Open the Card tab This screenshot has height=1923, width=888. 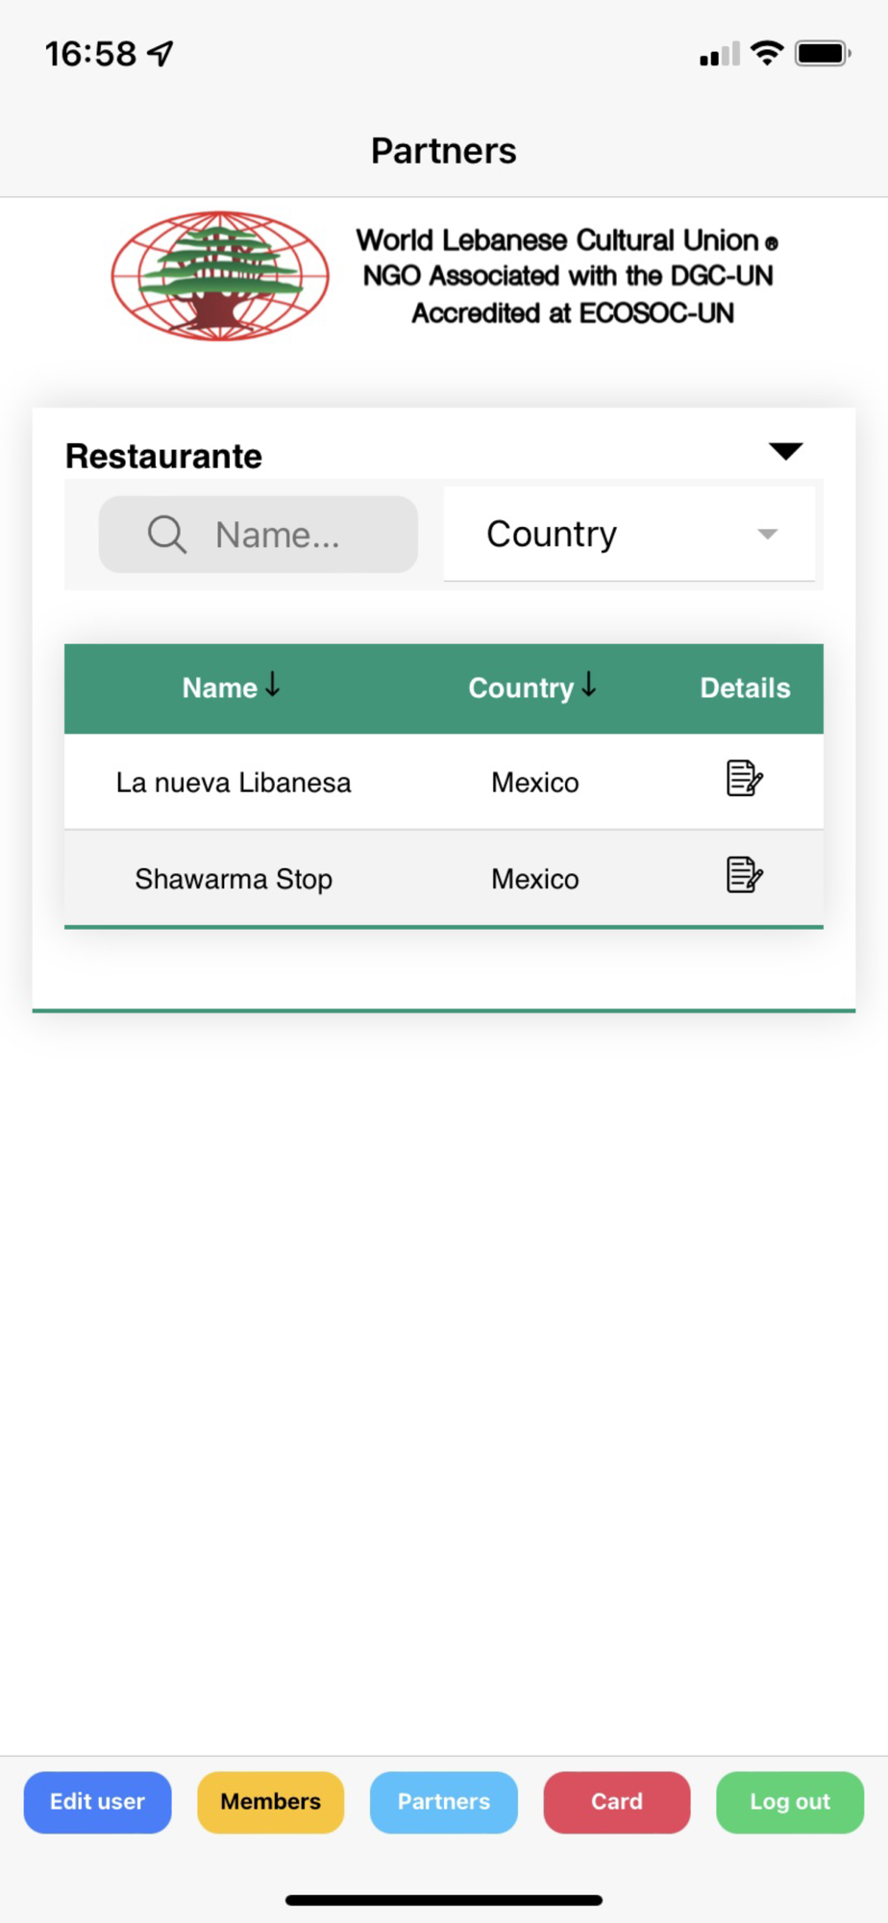pyautogui.click(x=617, y=1802)
